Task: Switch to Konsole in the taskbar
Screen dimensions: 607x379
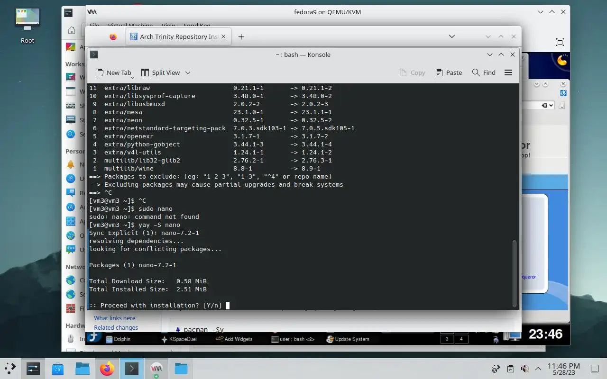Action: (x=131, y=368)
